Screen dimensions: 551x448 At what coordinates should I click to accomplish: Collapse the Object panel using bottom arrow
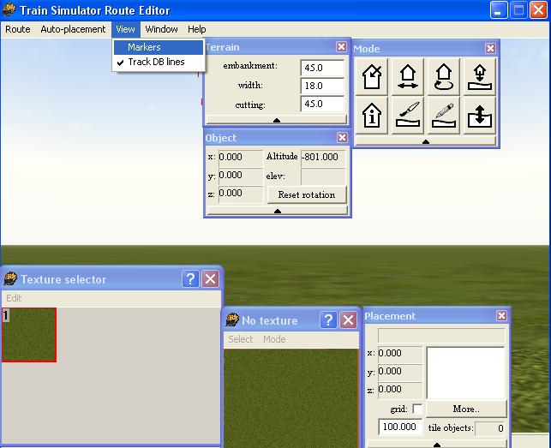(276, 210)
